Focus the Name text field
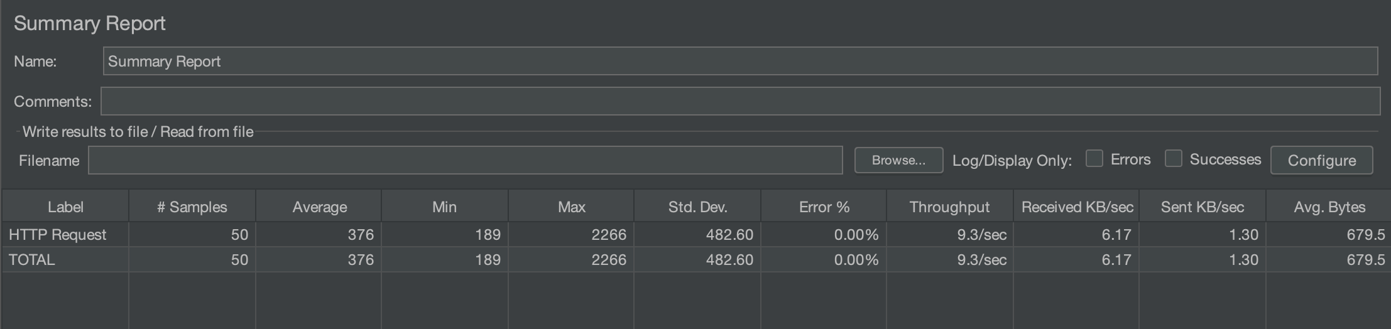The height and width of the screenshot is (329, 1391). click(740, 61)
